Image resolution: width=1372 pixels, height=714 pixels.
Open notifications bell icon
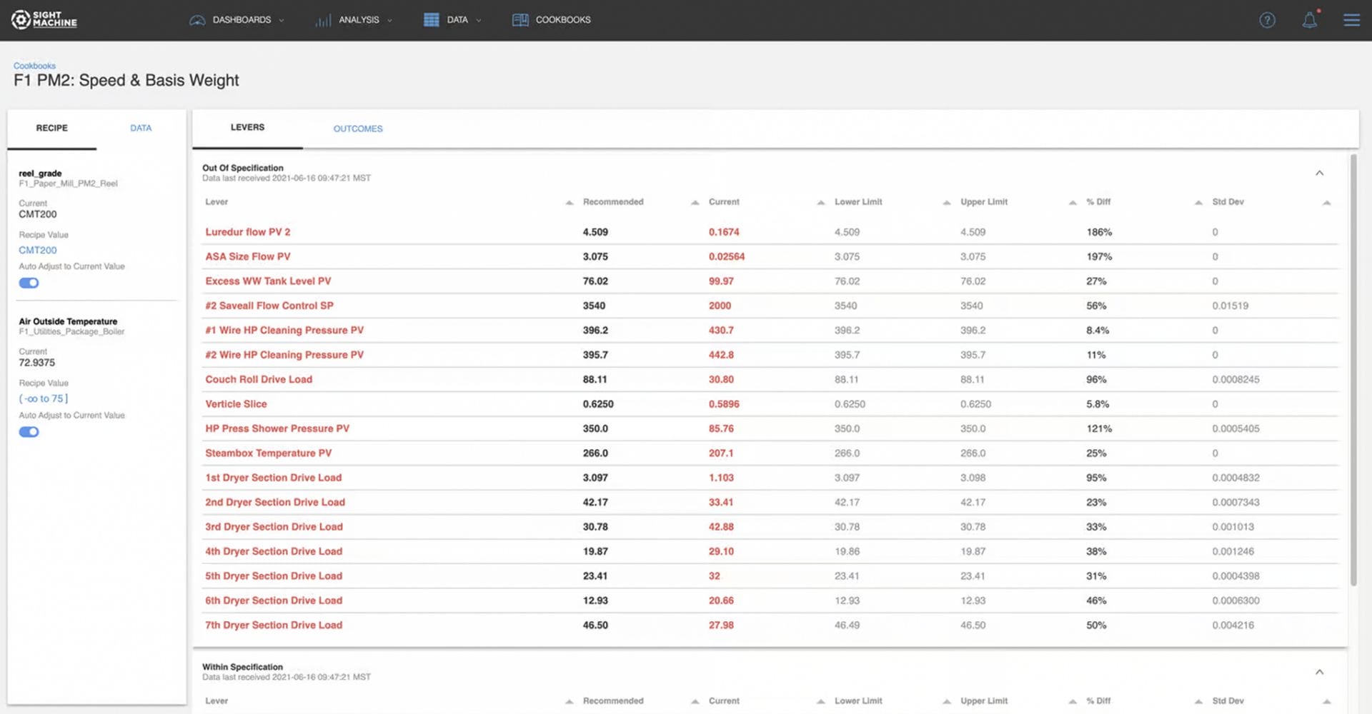[1309, 20]
